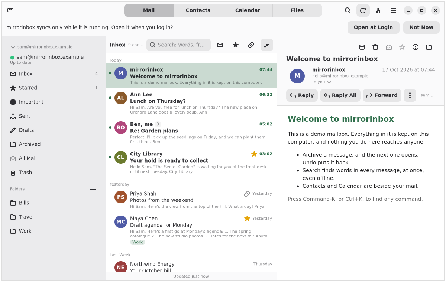Open the search icon in title bar
Image resolution: width=446 pixels, height=282 pixels.
pyautogui.click(x=348, y=10)
